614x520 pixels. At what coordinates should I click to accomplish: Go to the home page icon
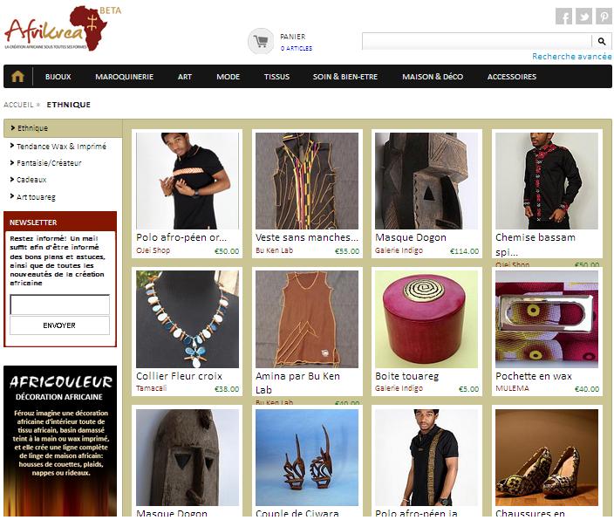tap(17, 77)
